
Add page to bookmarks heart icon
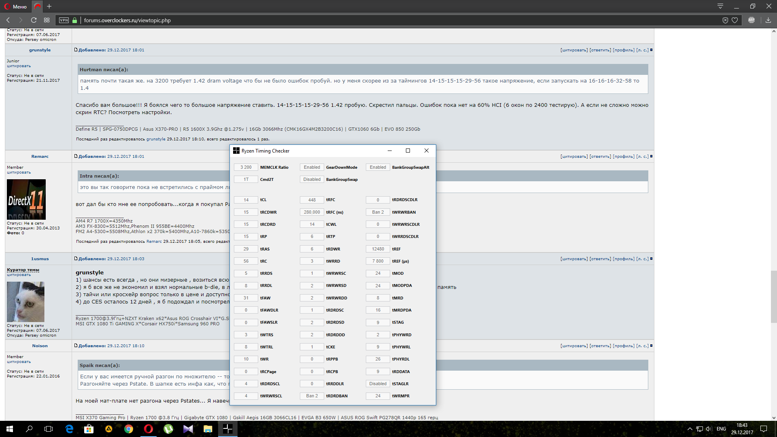pyautogui.click(x=735, y=20)
